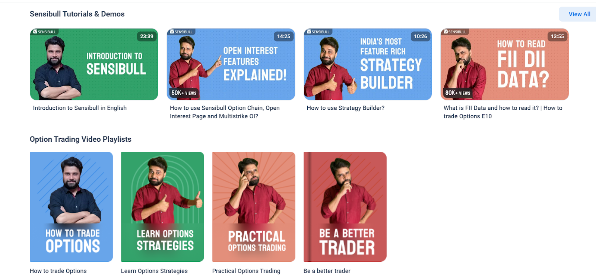Click the Sensibull logo badge on the Strategy Builder video
596x277 pixels.
point(318,32)
